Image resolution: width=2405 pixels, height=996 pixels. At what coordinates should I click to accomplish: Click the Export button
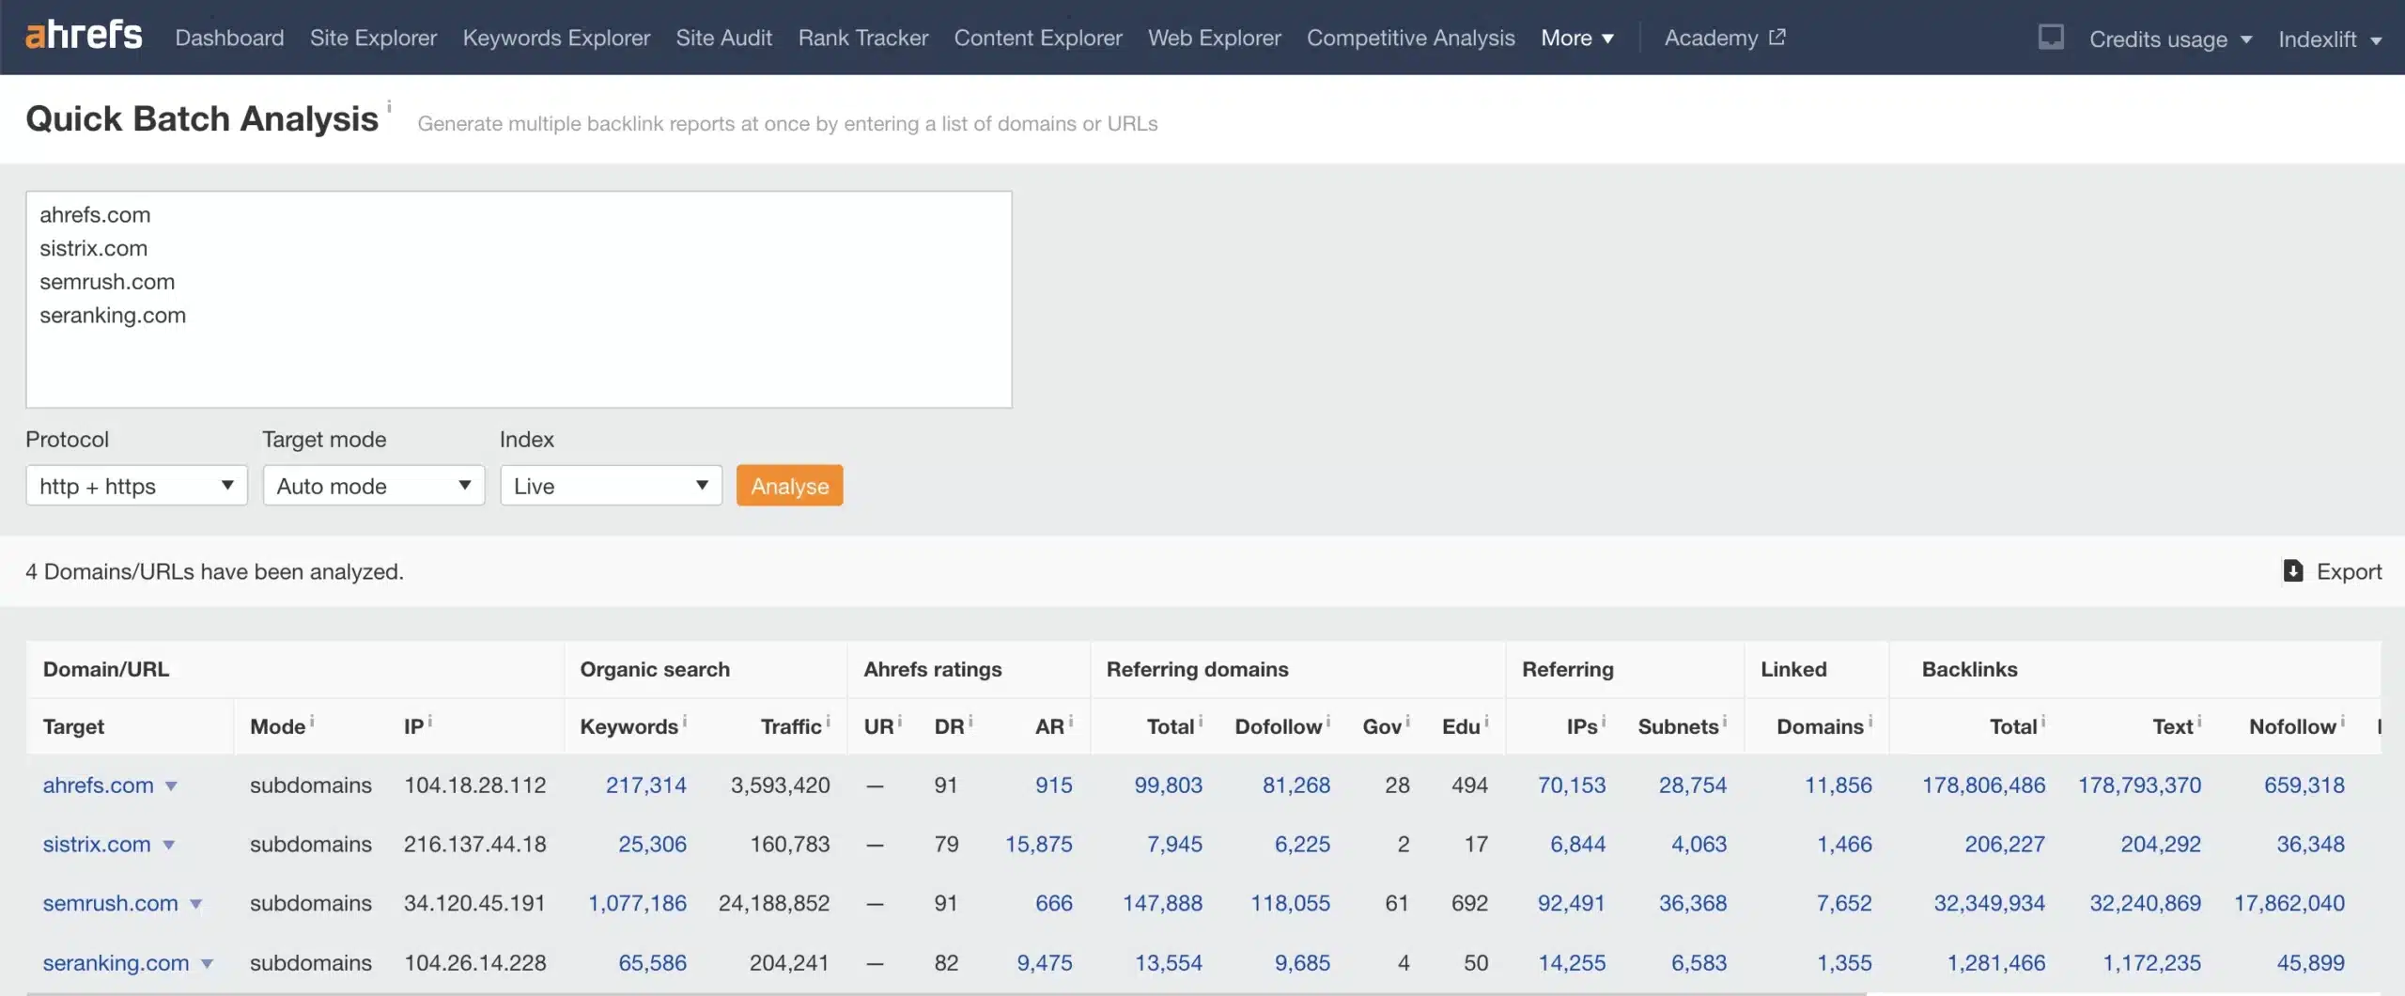[x=2333, y=571]
